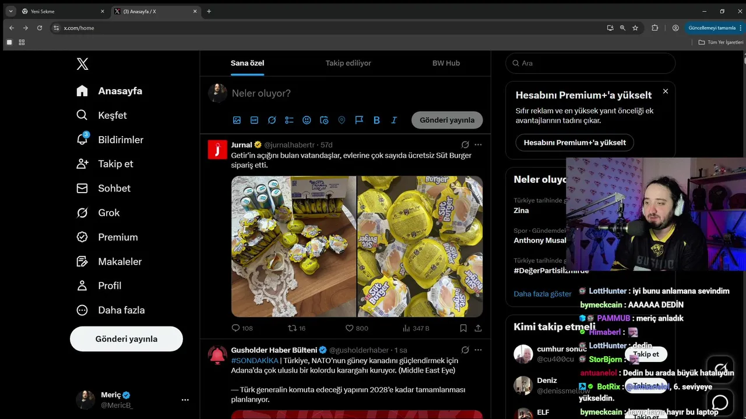Screen dimensions: 746x419
Task: Click the #SONDAKİKA hashtag
Action: [x=255, y=361]
